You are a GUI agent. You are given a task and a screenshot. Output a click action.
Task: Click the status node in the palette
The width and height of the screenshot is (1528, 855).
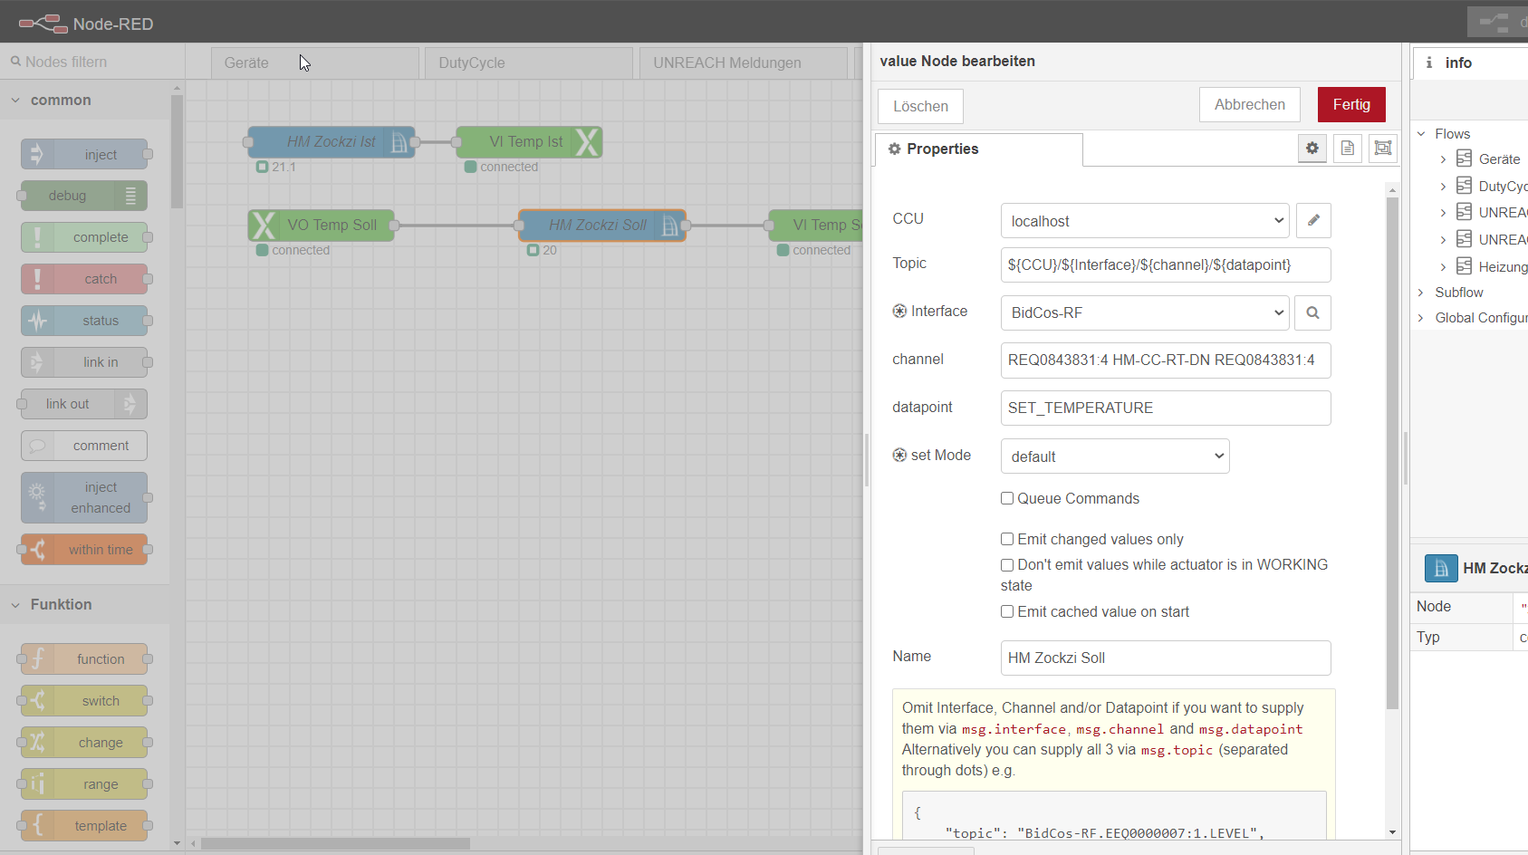click(x=84, y=321)
